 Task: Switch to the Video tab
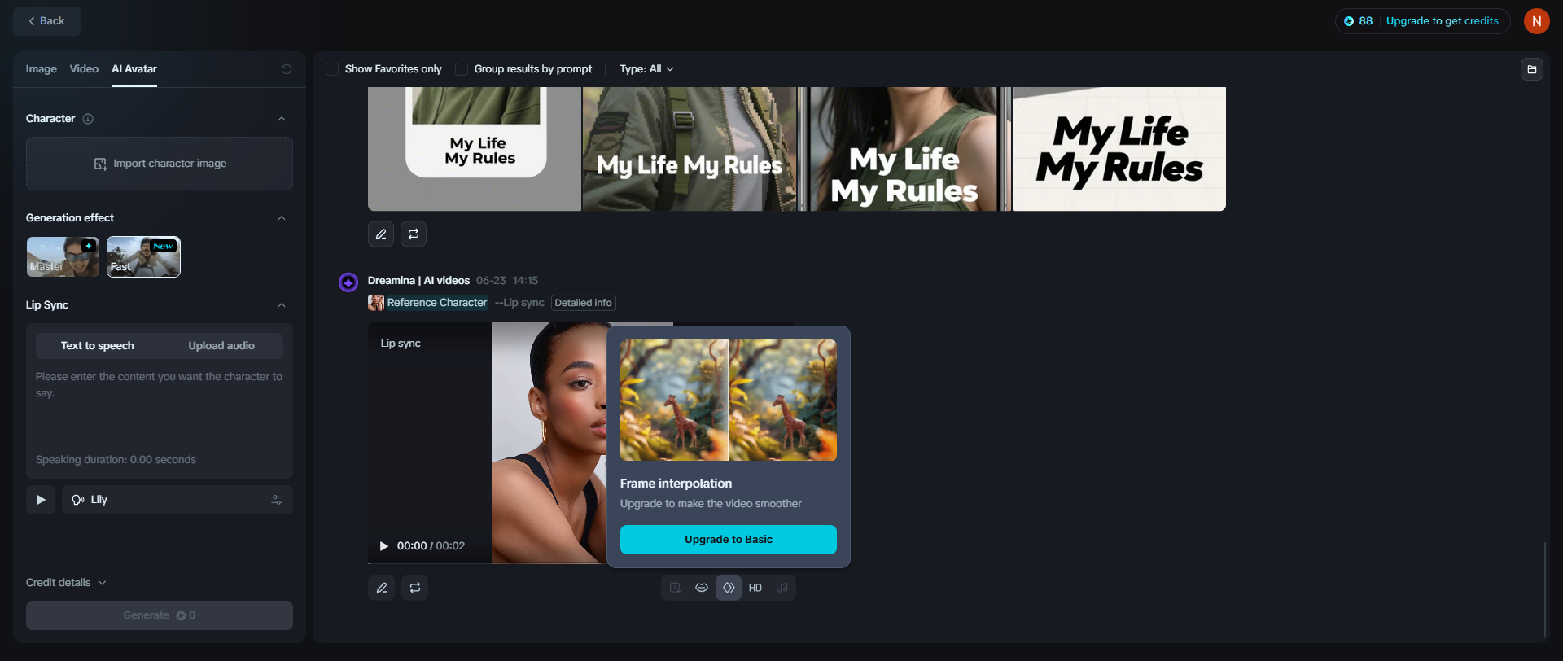click(x=84, y=69)
